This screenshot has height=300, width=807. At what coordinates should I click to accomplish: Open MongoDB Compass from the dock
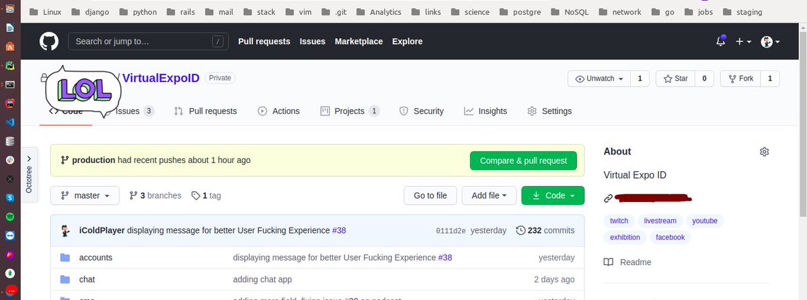pyautogui.click(x=10, y=274)
